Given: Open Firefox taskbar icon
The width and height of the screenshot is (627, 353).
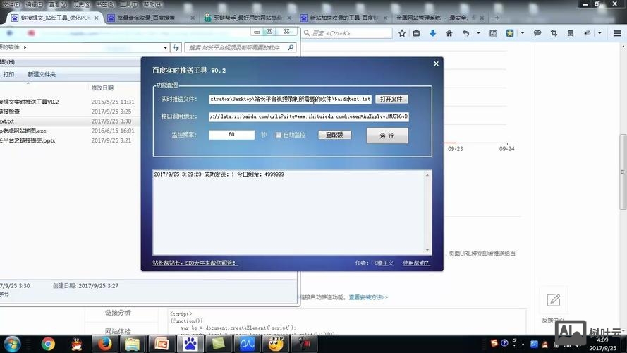Looking at the screenshot, I should click(105, 345).
